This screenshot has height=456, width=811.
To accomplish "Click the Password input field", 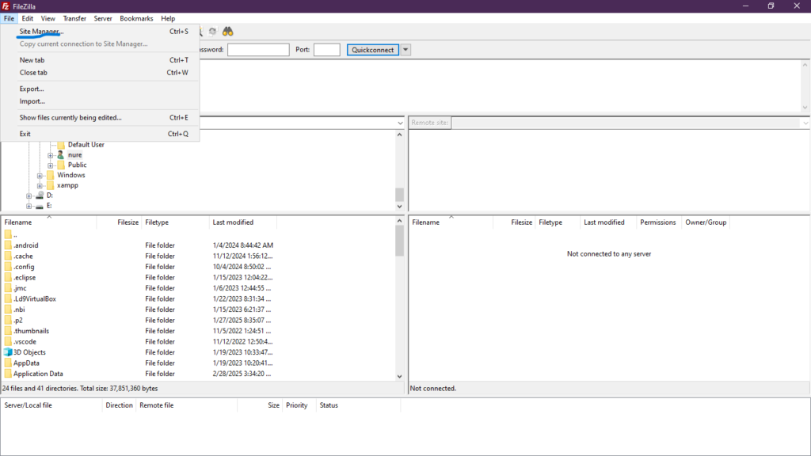I will pos(259,50).
